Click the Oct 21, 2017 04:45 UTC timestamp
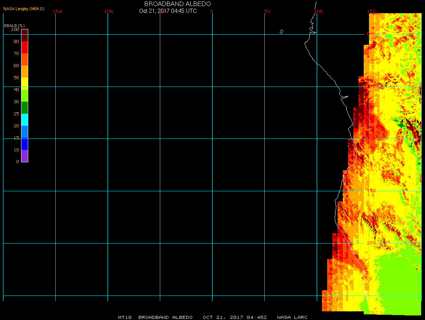 point(168,11)
